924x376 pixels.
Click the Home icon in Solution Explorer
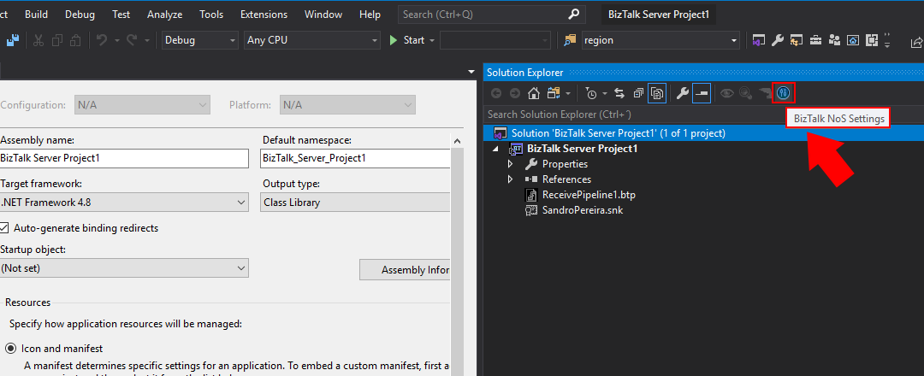[533, 93]
